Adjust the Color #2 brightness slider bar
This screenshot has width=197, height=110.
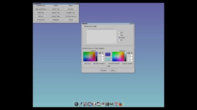click(125, 57)
